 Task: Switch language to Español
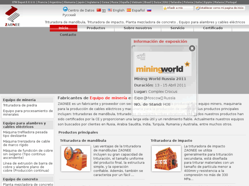(x=138, y=10)
